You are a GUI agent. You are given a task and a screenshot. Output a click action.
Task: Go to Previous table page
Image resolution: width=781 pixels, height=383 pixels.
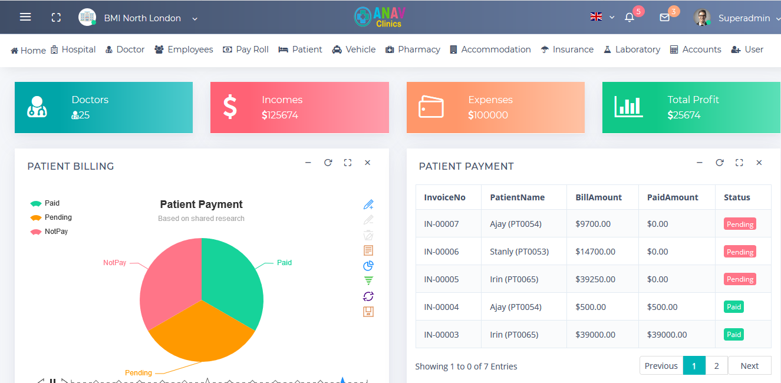[661, 365]
